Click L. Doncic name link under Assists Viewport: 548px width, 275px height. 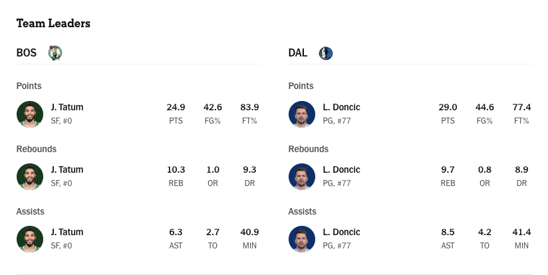(341, 232)
